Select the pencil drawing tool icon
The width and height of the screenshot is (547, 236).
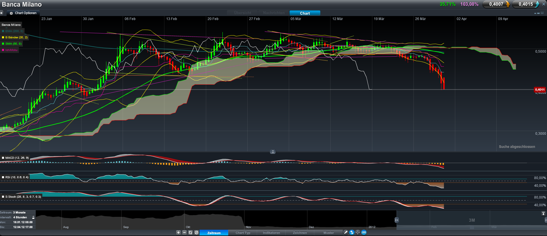(x=346, y=232)
